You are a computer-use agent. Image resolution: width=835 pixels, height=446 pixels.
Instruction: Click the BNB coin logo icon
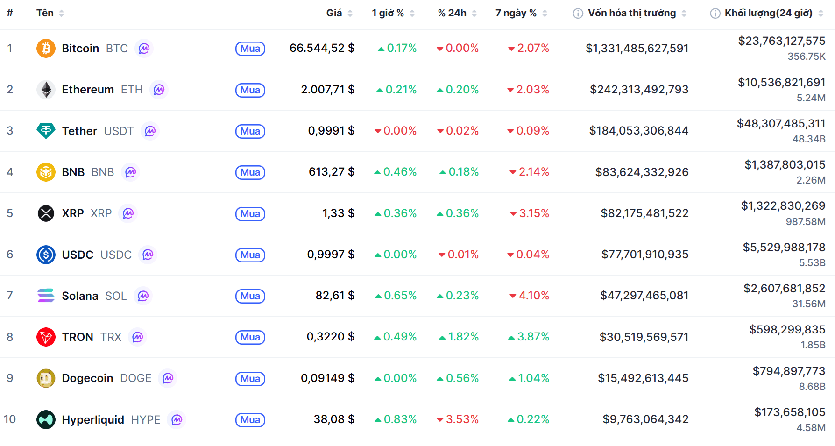46,172
